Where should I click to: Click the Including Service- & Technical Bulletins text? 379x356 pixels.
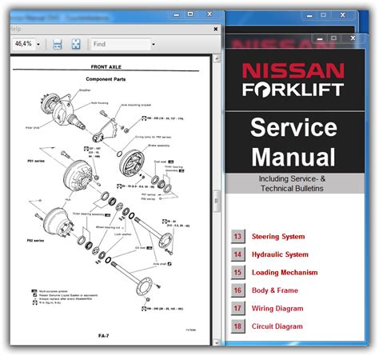pyautogui.click(x=292, y=183)
